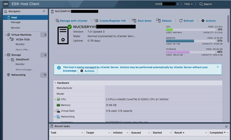Click the blue Memory usage bar
The width and height of the screenshot is (231, 140).
[x=180, y=41]
